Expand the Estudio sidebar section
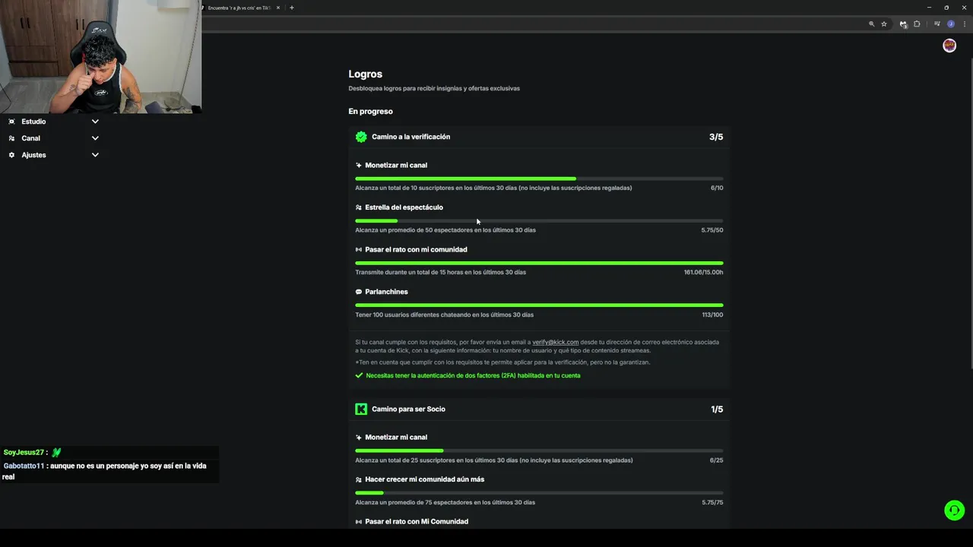The height and width of the screenshot is (547, 973). 95,122
